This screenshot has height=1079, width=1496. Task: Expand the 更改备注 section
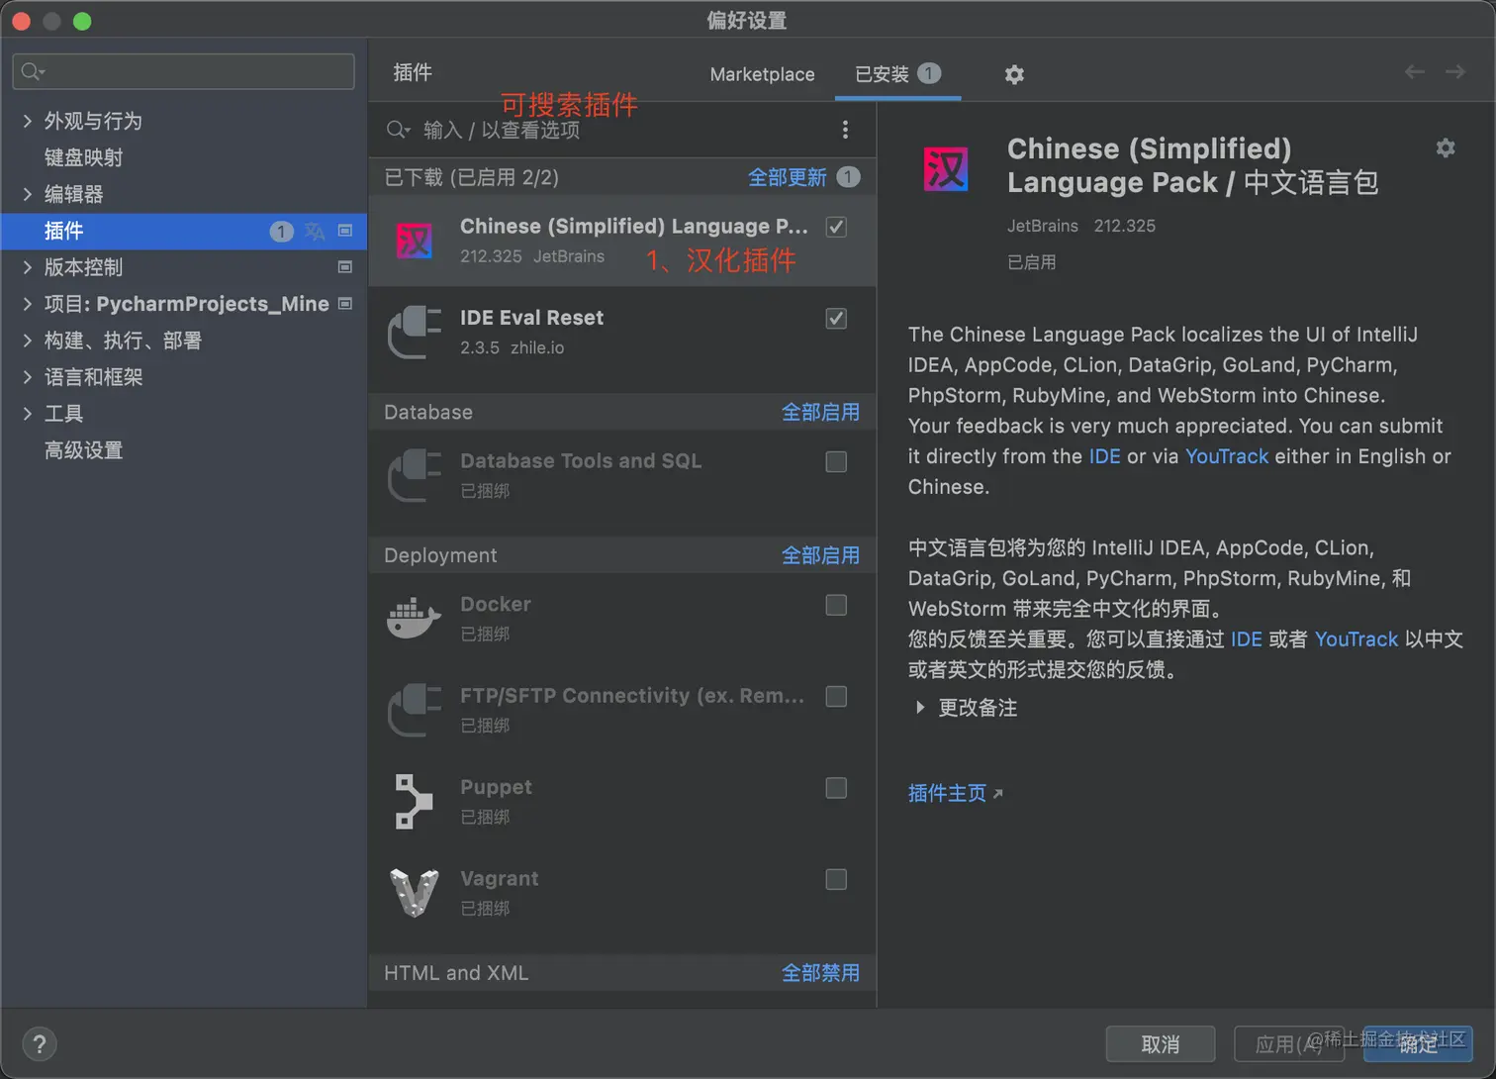coord(920,708)
